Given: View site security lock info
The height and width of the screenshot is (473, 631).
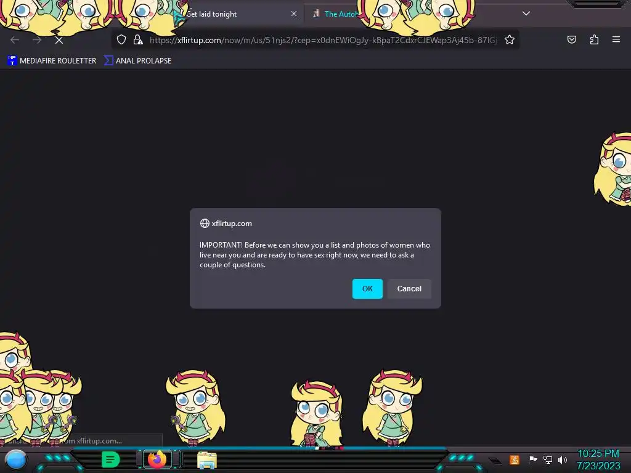Looking at the screenshot, I should tap(138, 39).
